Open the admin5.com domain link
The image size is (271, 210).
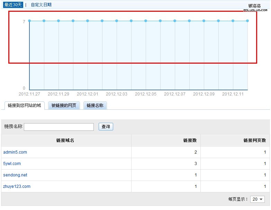point(15,152)
